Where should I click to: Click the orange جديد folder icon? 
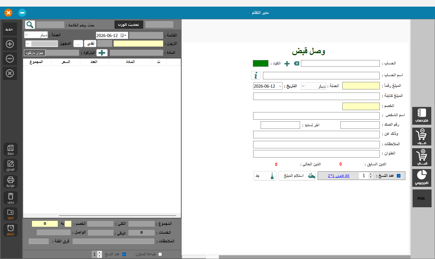point(11,214)
